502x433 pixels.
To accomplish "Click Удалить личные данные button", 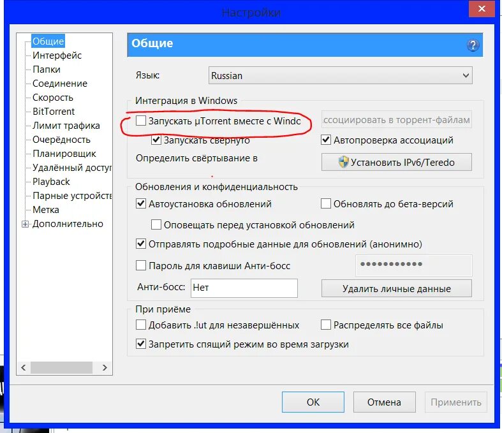I will (396, 288).
